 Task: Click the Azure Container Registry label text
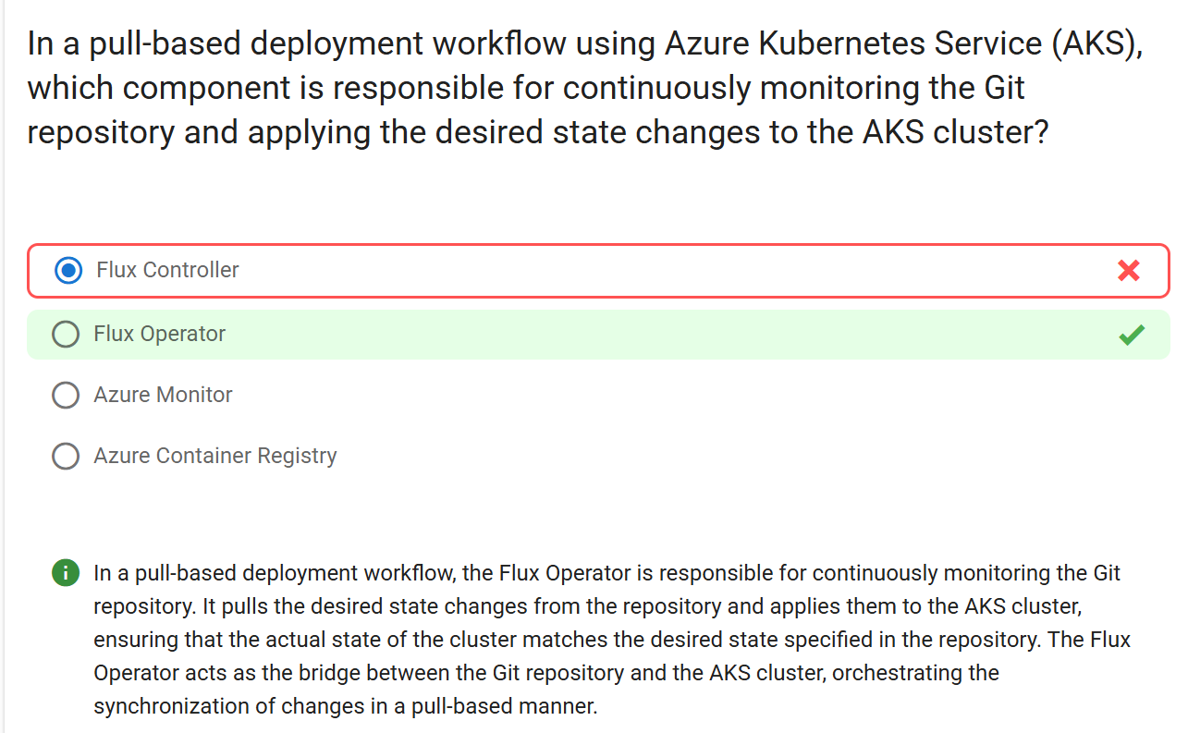coord(214,456)
